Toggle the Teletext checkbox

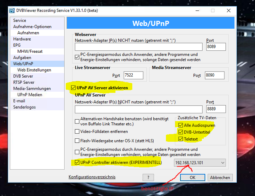click(x=180, y=139)
